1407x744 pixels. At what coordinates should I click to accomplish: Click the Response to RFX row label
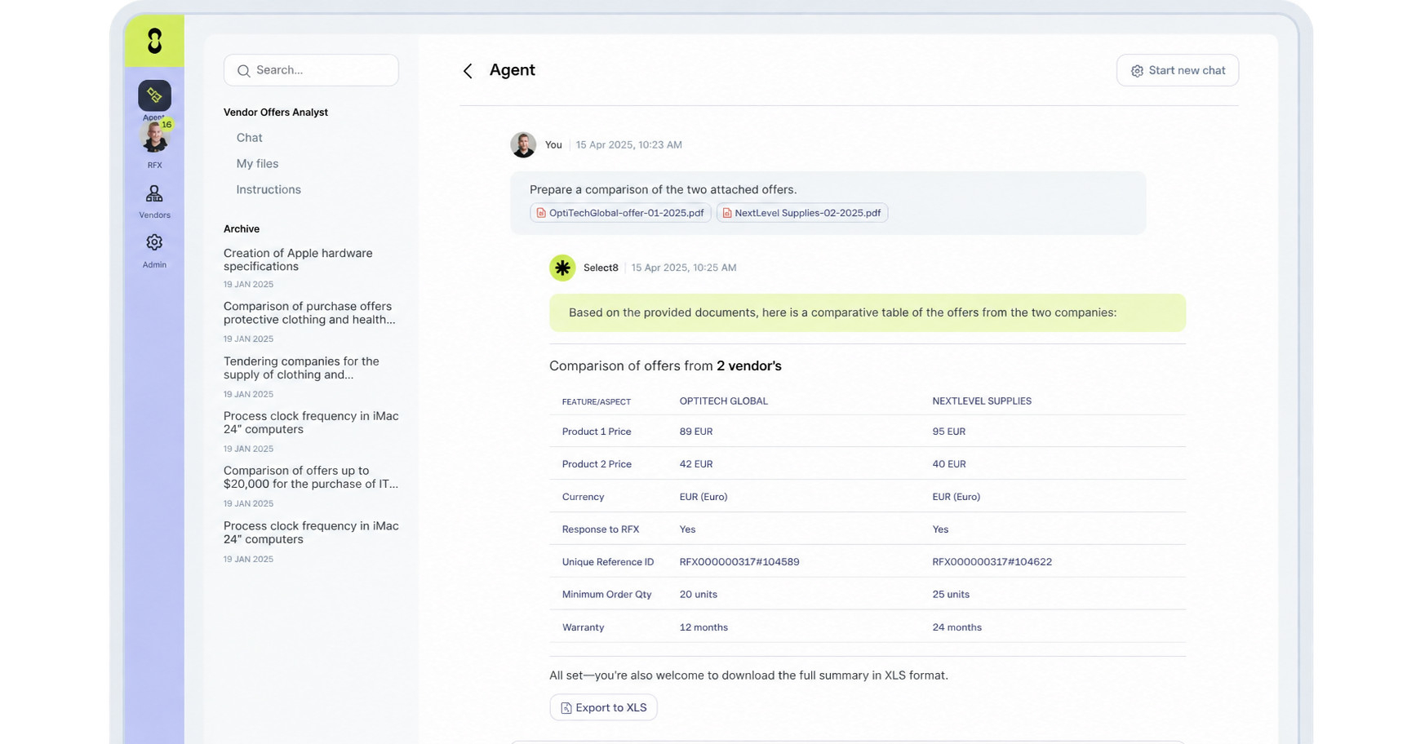coord(601,529)
